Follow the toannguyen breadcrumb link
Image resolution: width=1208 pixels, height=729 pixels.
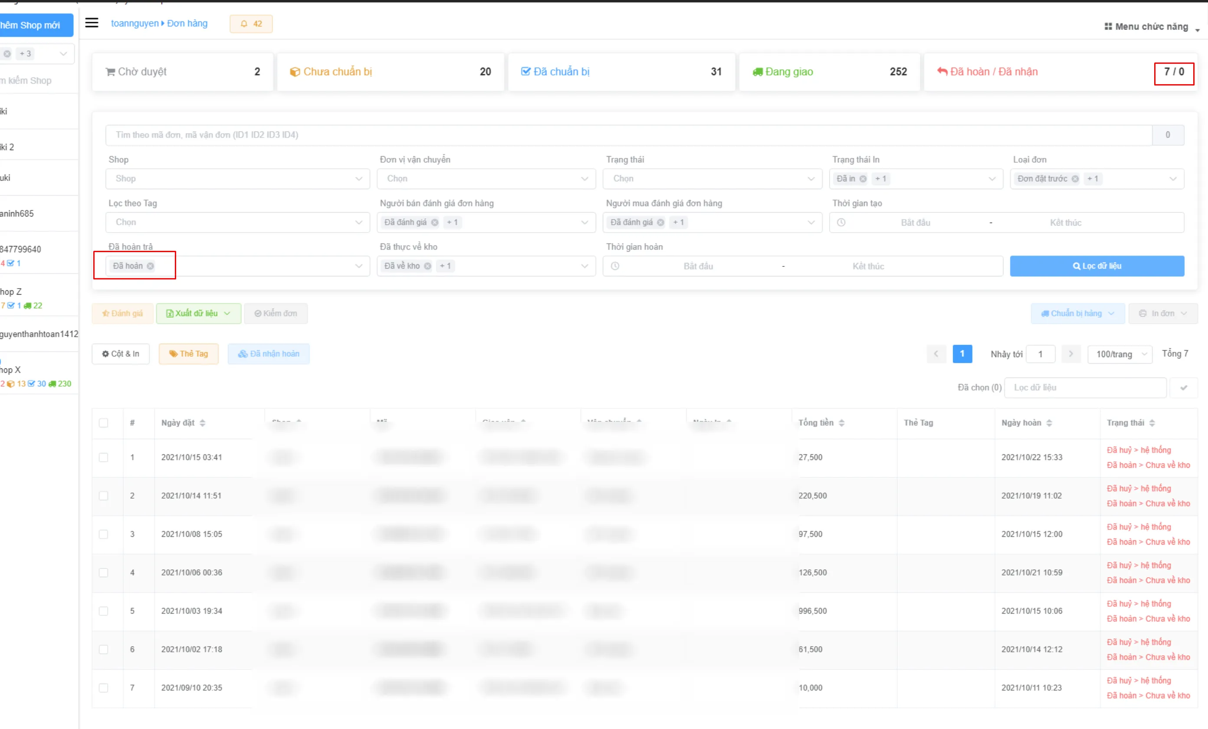point(135,23)
